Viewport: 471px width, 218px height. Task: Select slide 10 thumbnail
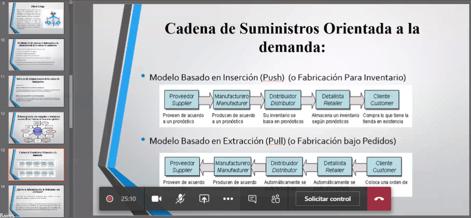click(x=36, y=53)
